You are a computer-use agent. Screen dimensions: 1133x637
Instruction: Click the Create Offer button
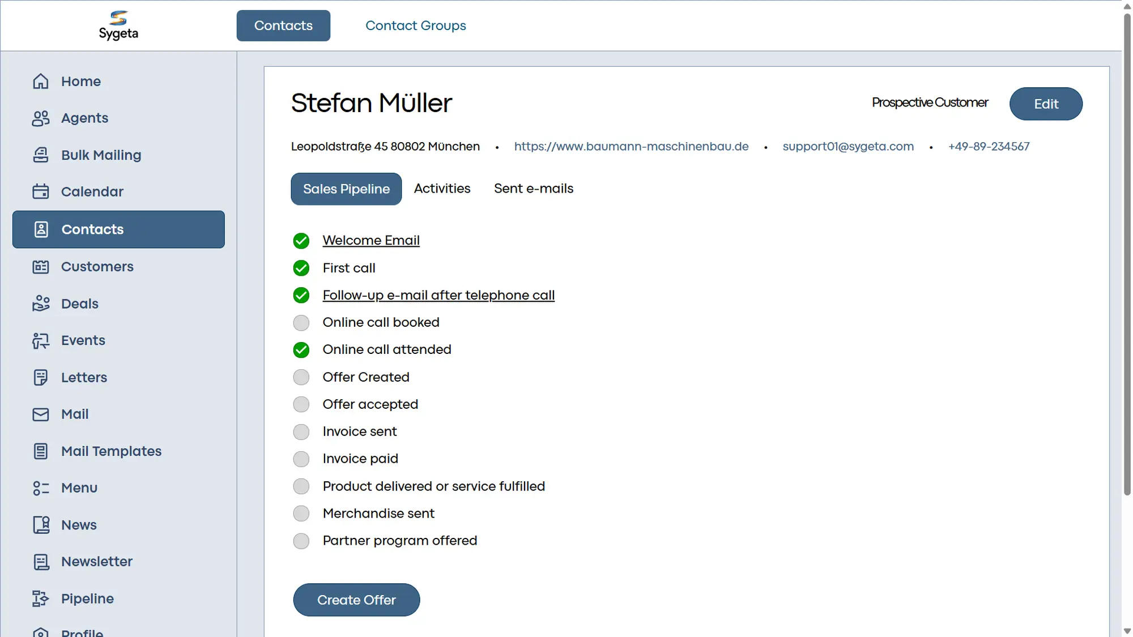[x=356, y=600]
